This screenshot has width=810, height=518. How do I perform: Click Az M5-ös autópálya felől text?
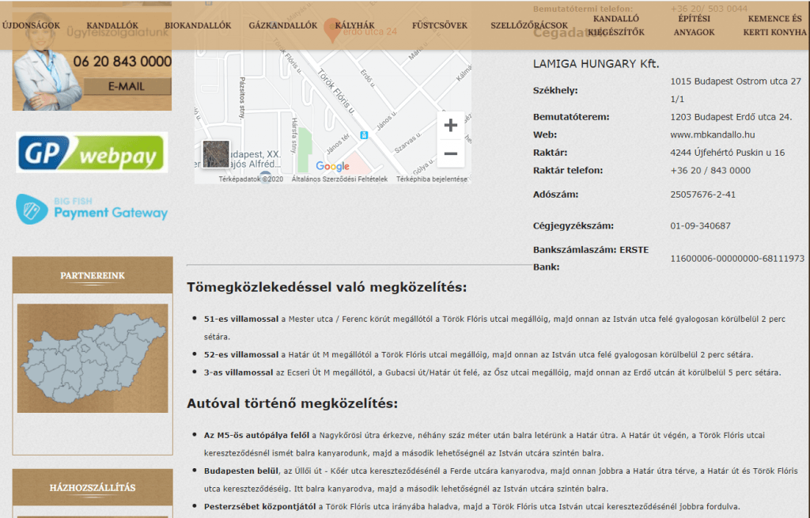point(257,436)
